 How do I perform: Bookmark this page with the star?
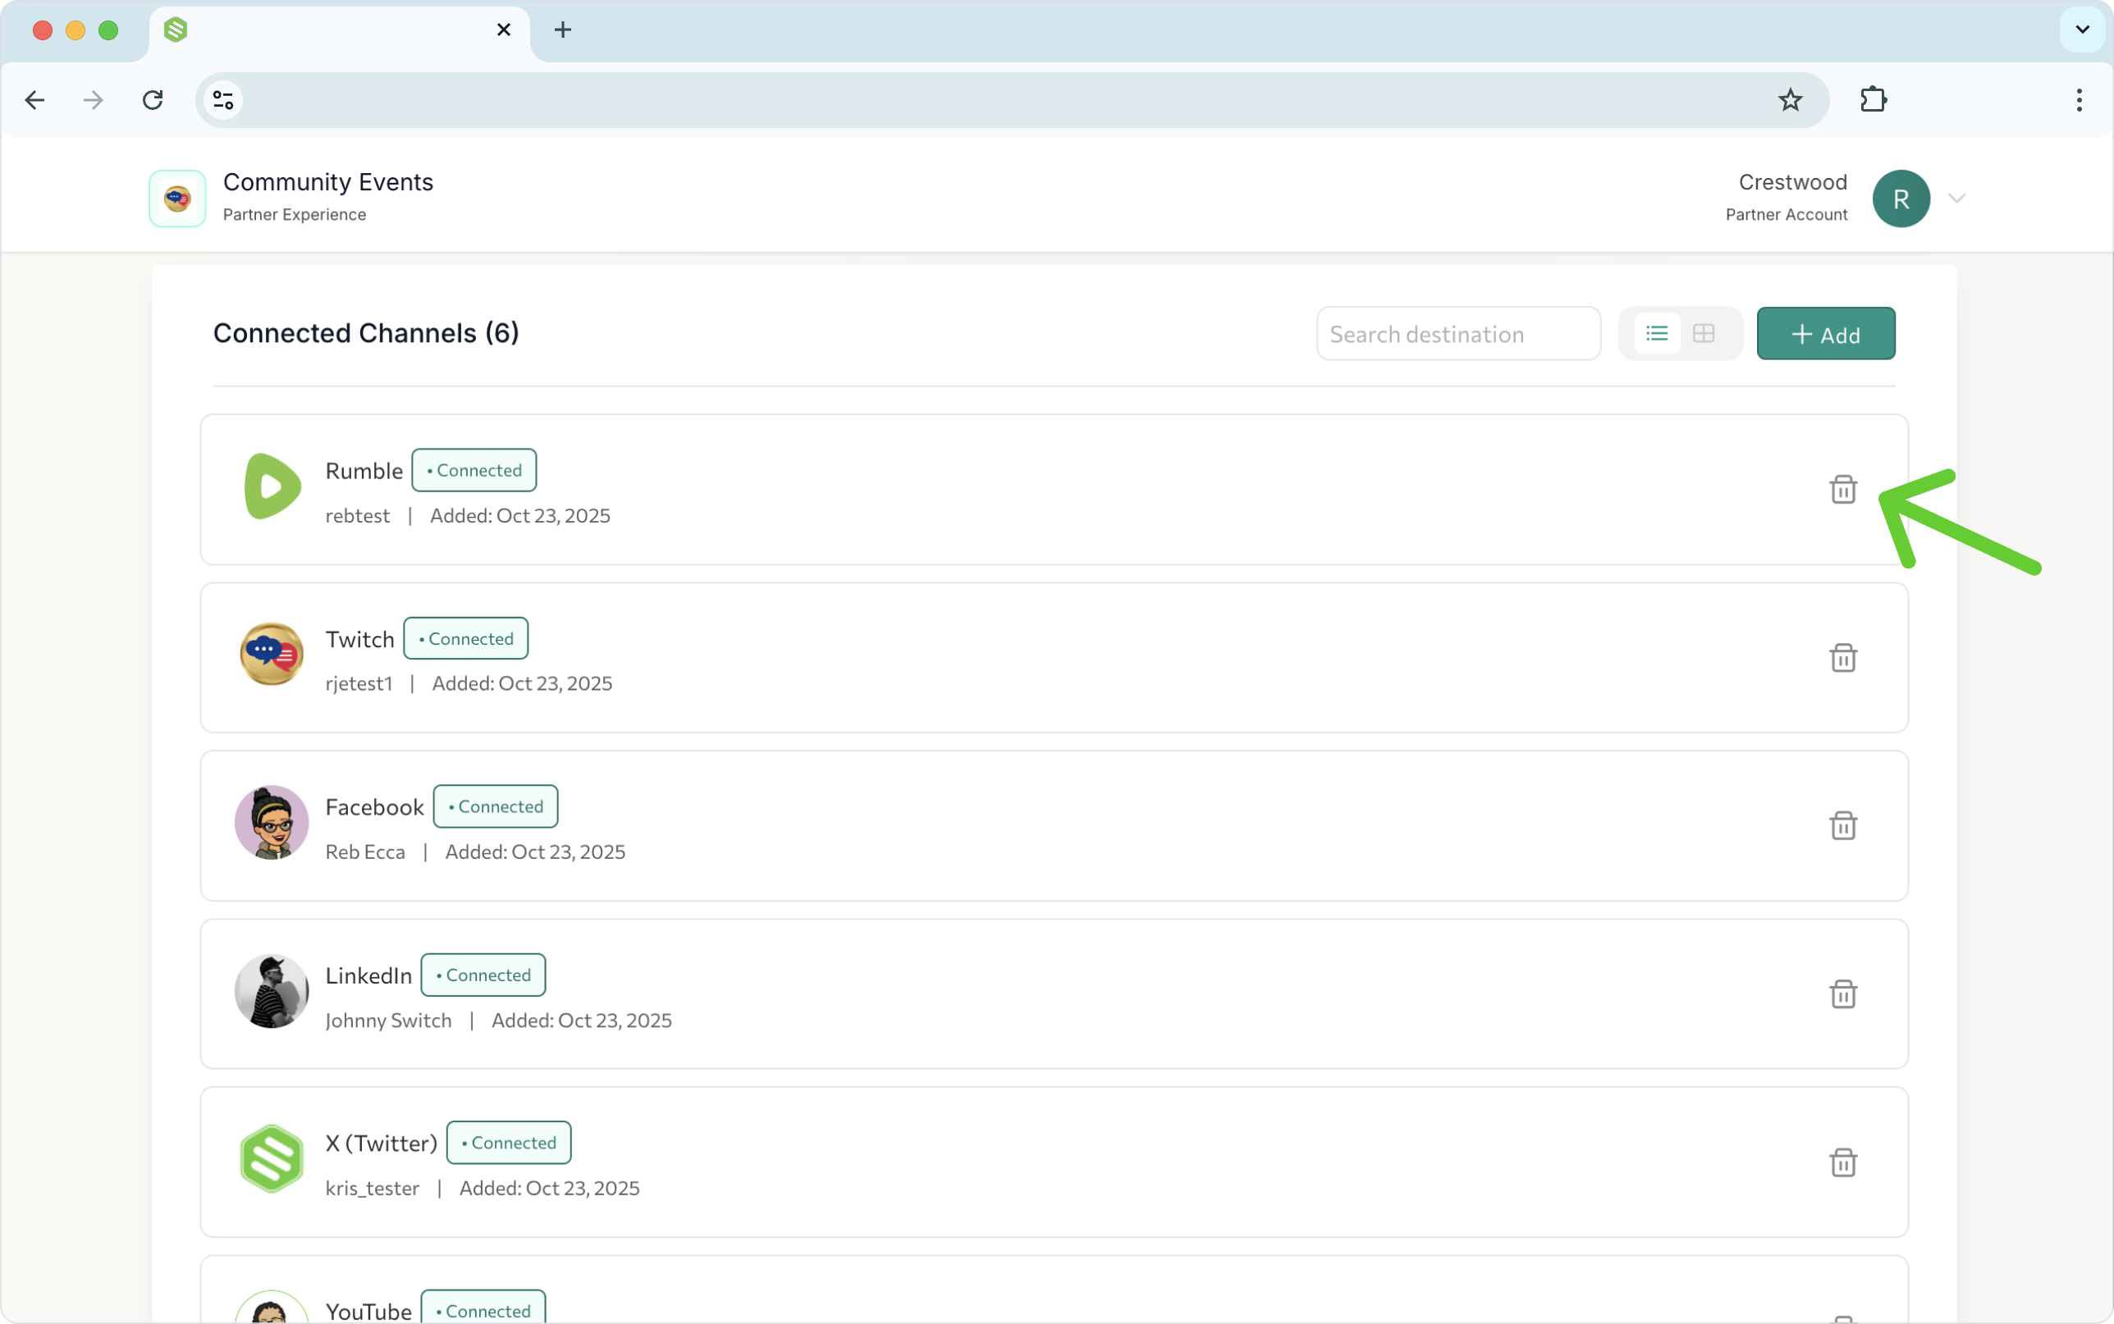[x=1790, y=100]
